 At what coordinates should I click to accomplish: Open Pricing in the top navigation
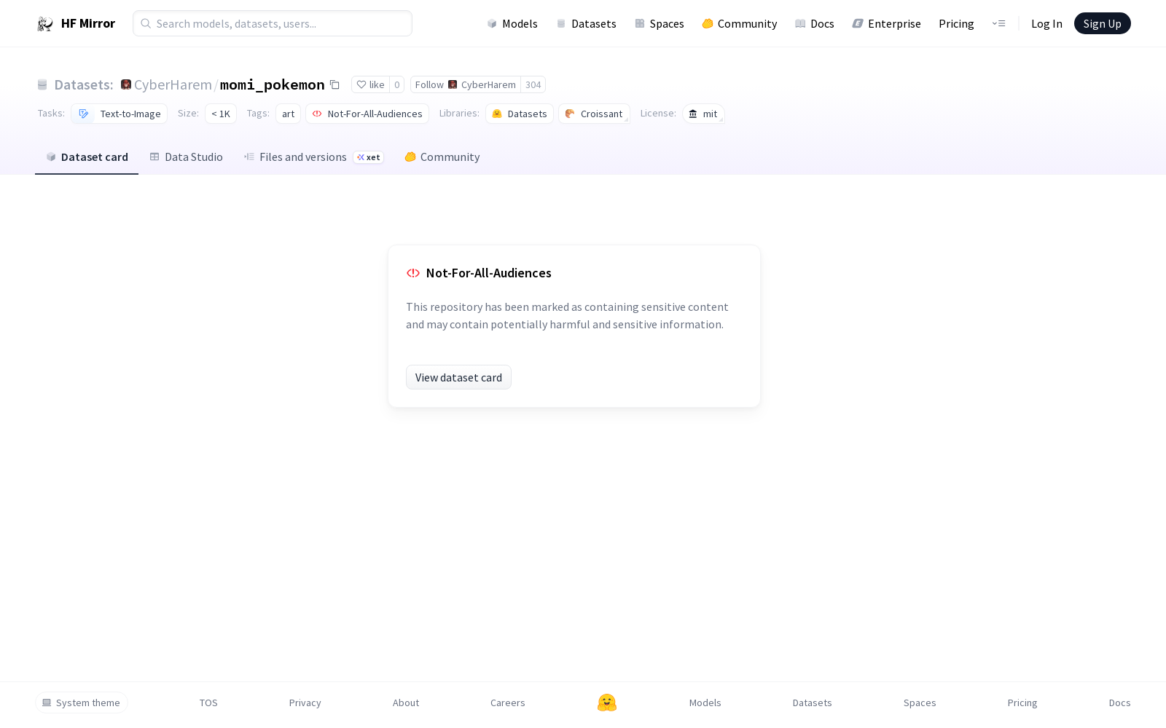[x=956, y=23]
